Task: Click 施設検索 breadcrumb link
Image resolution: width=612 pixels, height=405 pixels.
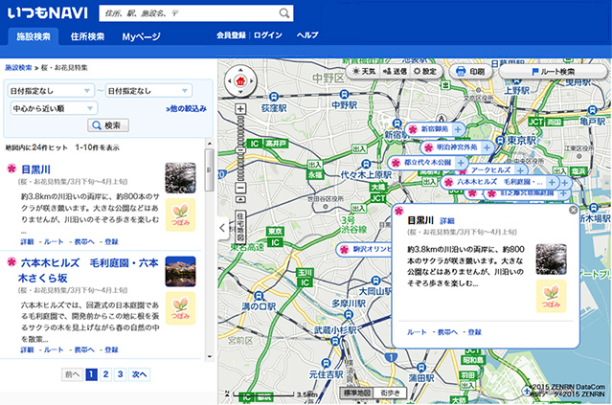Action: click(x=18, y=68)
